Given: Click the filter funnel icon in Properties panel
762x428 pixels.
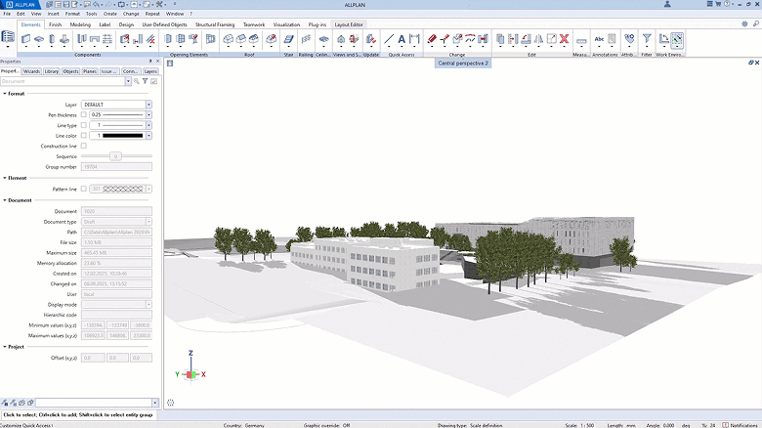Looking at the screenshot, I should [146, 81].
